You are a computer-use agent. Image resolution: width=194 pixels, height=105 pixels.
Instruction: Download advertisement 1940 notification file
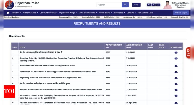pyautogui.click(x=176, y=72)
